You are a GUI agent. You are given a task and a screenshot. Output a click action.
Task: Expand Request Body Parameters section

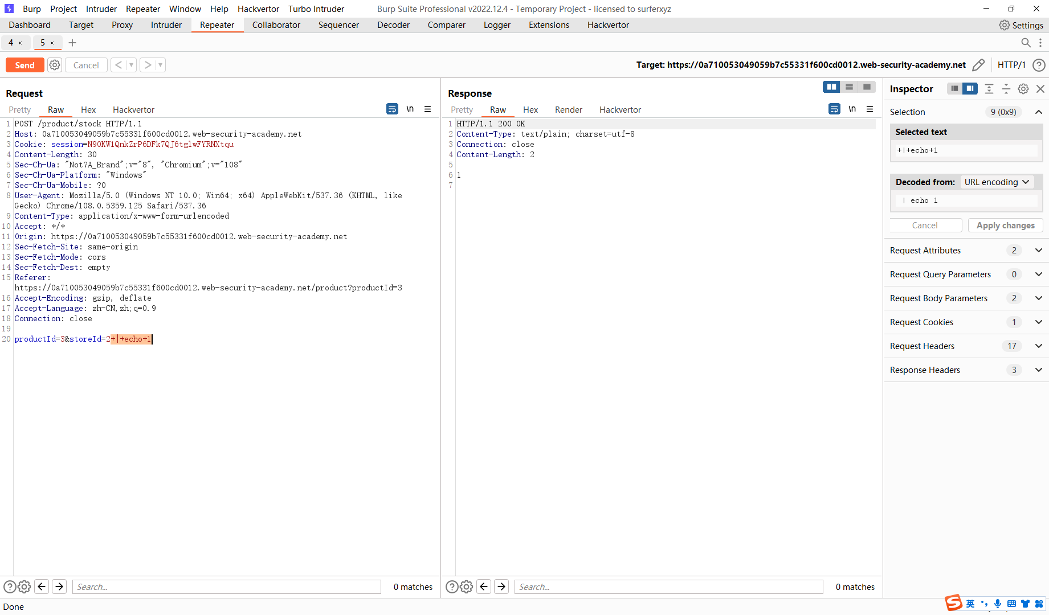pyautogui.click(x=1039, y=298)
